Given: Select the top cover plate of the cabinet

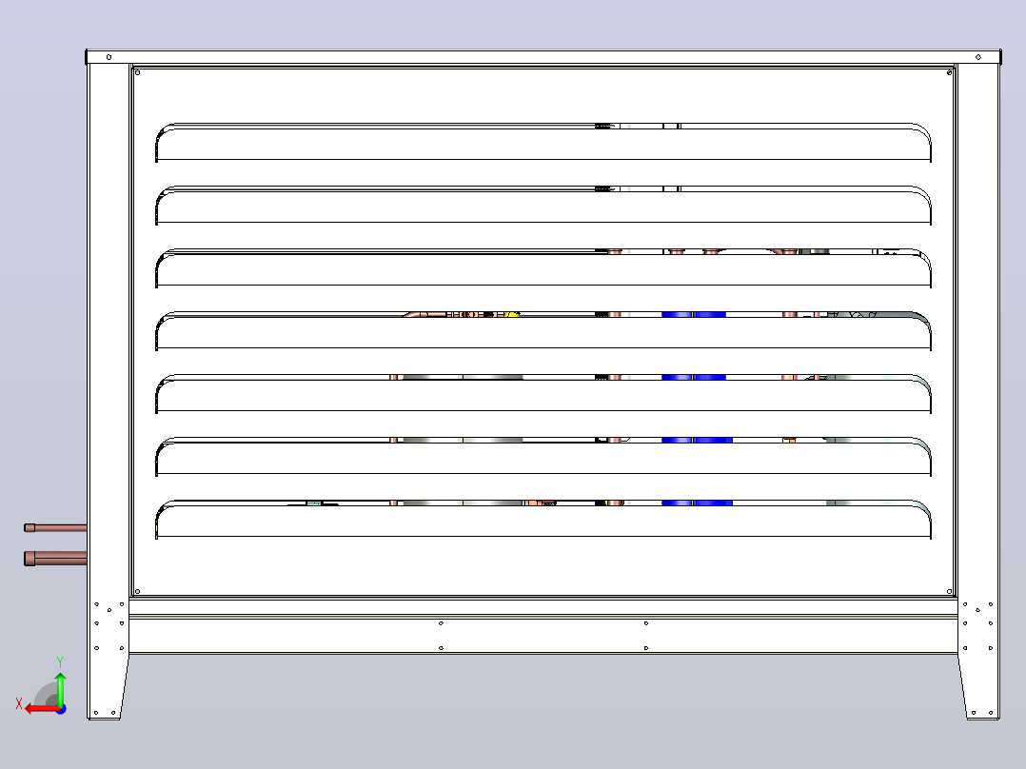Looking at the screenshot, I should point(543,57).
